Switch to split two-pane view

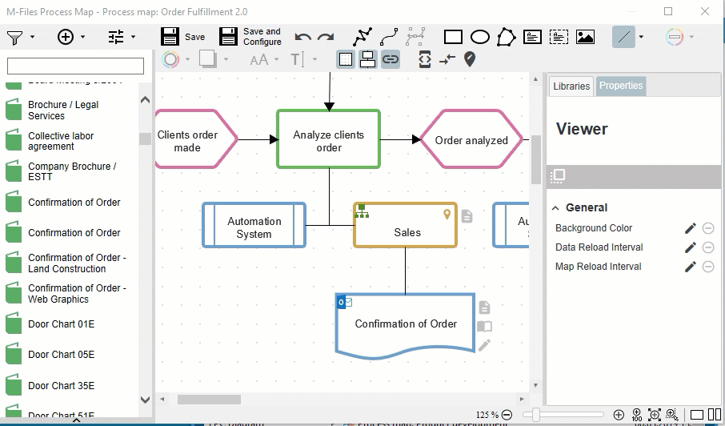point(715,415)
